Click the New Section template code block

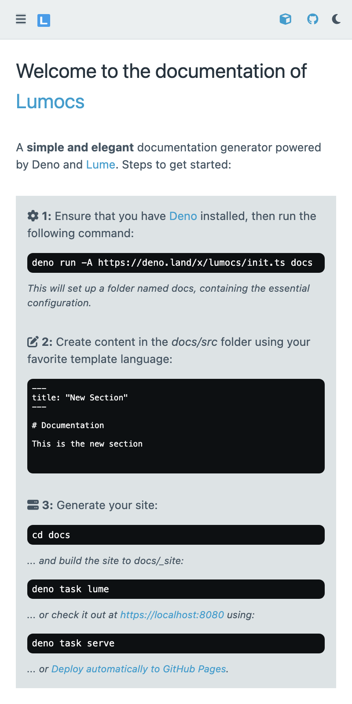tap(176, 426)
